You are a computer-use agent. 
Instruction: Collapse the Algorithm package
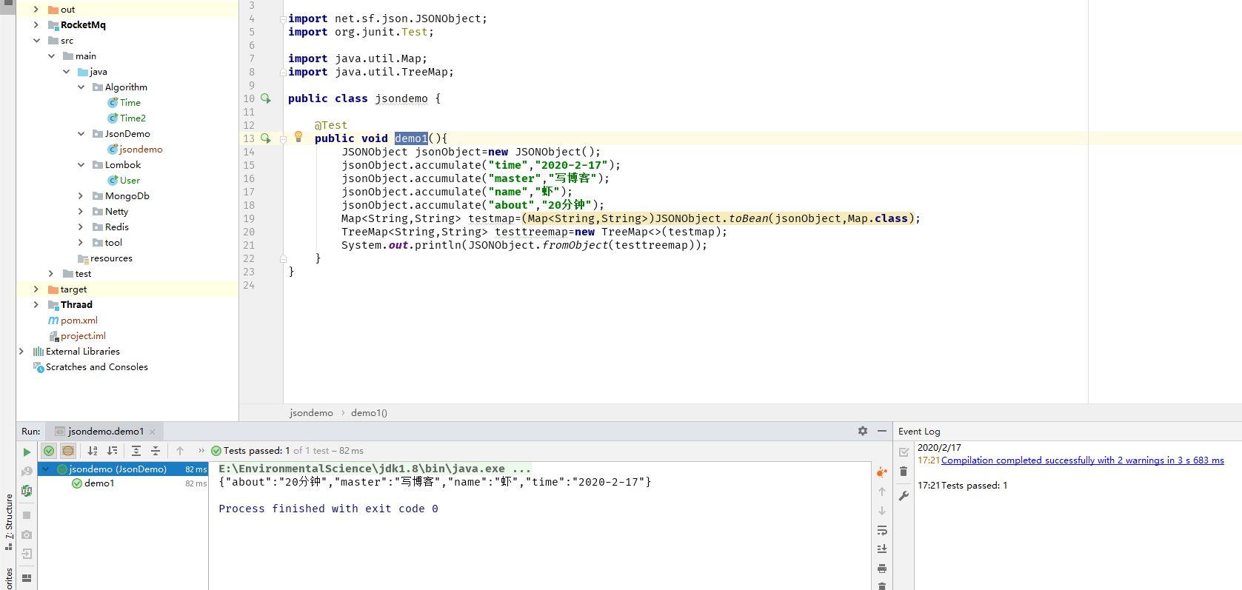pyautogui.click(x=81, y=87)
